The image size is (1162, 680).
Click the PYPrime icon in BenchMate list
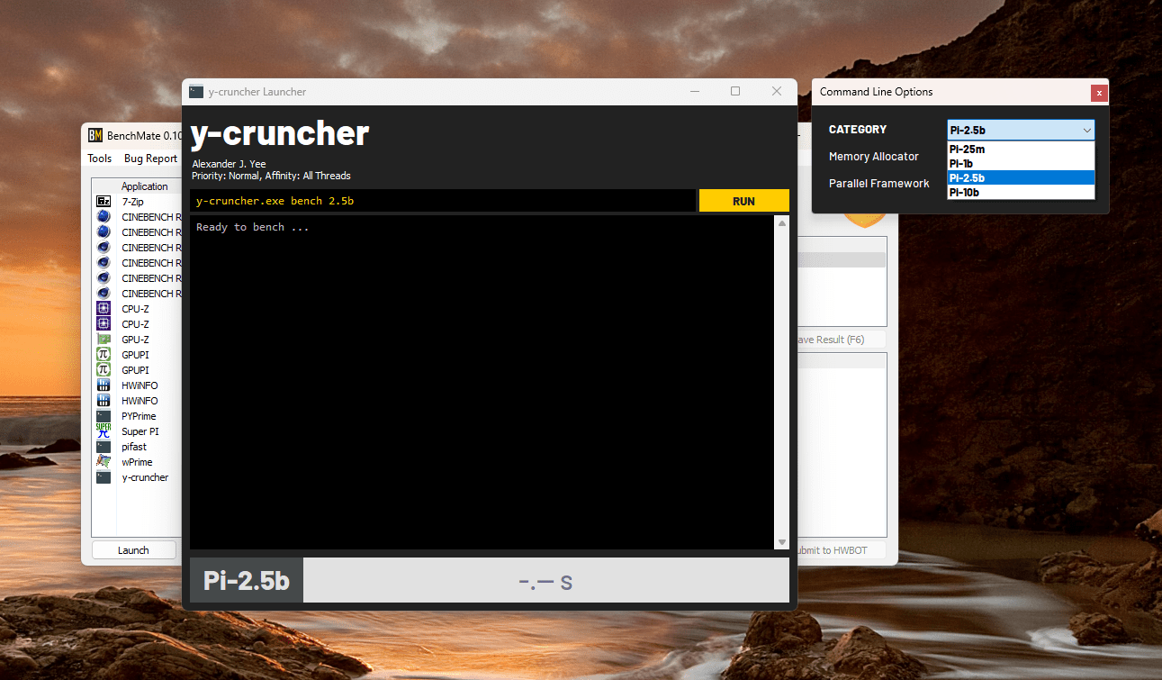coord(104,416)
